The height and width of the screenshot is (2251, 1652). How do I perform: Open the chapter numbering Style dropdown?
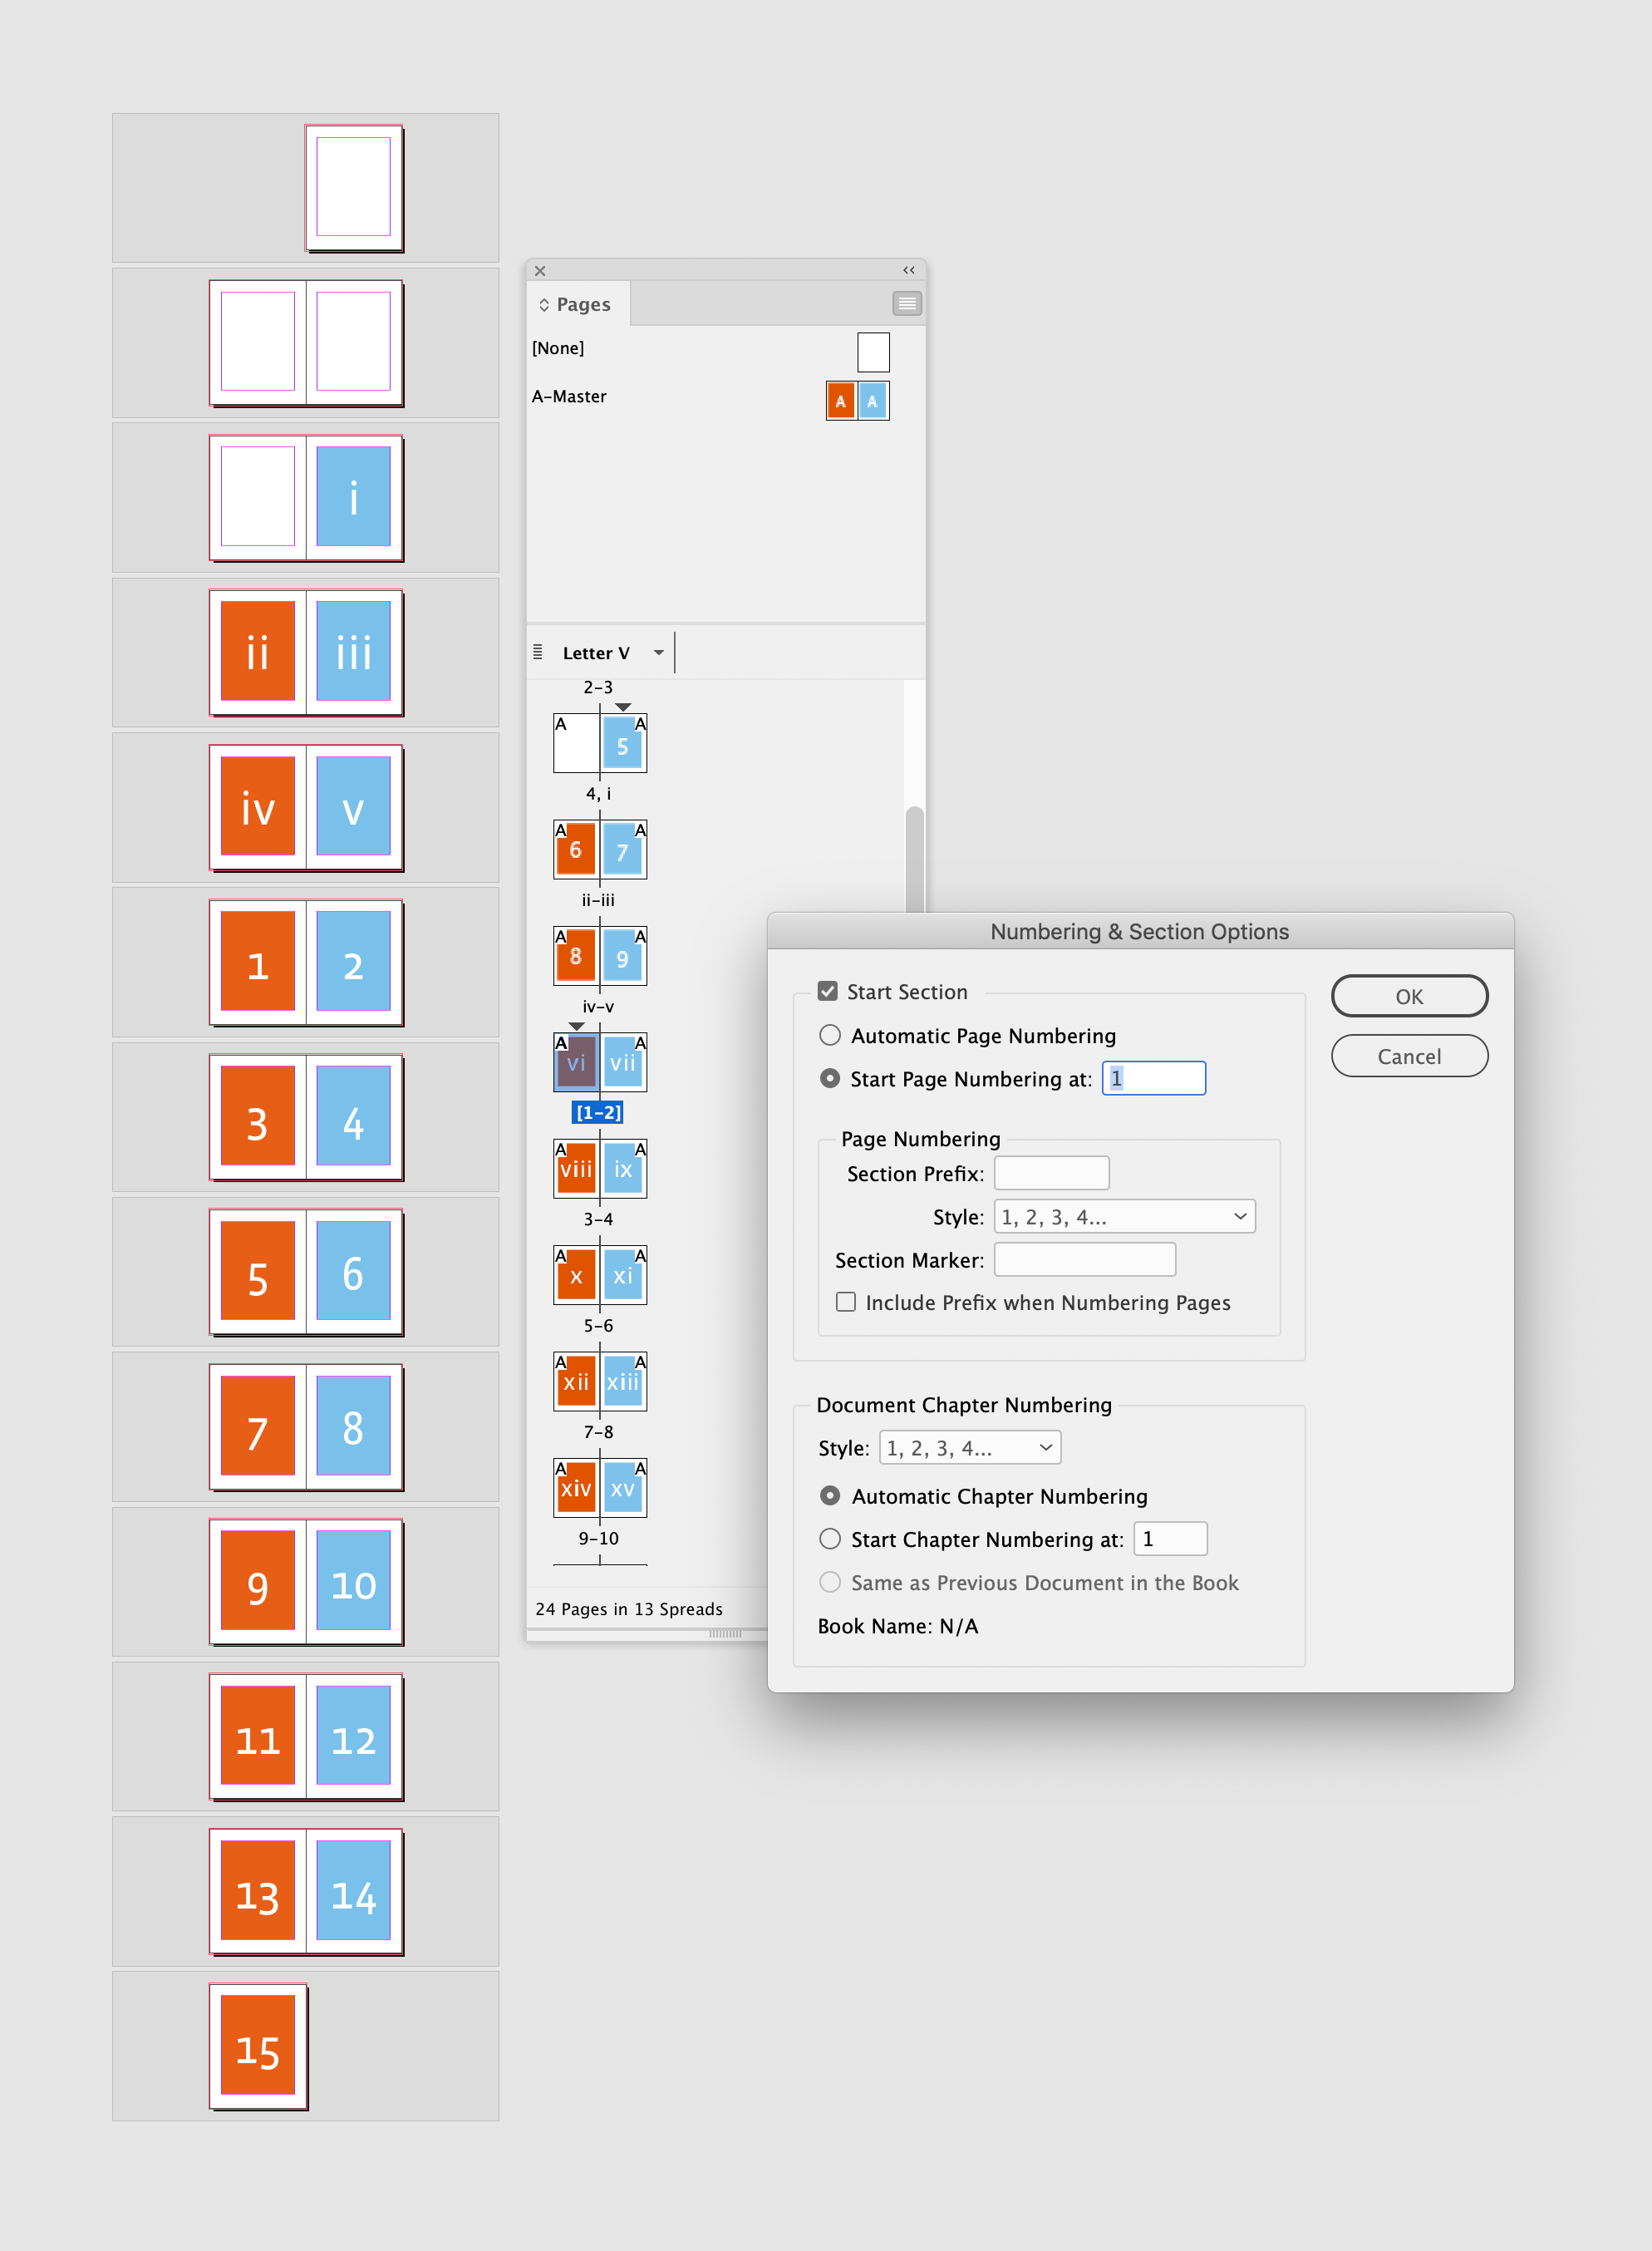tap(968, 1446)
